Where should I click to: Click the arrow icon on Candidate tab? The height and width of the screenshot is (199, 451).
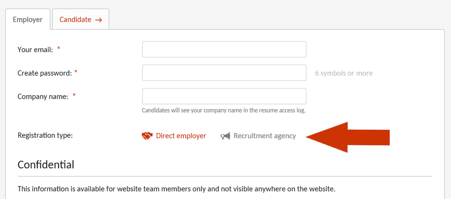click(x=99, y=20)
